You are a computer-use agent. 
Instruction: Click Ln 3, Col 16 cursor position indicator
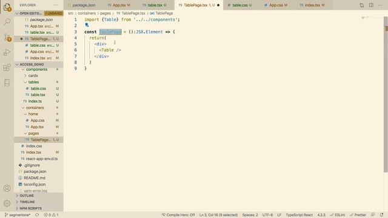(x=218, y=215)
